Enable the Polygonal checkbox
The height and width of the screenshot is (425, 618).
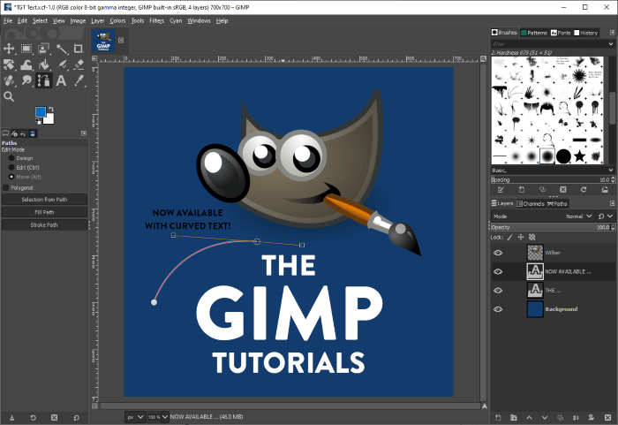(6, 188)
